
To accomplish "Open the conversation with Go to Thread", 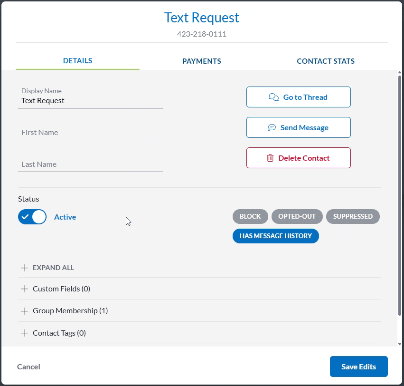I will coord(298,97).
